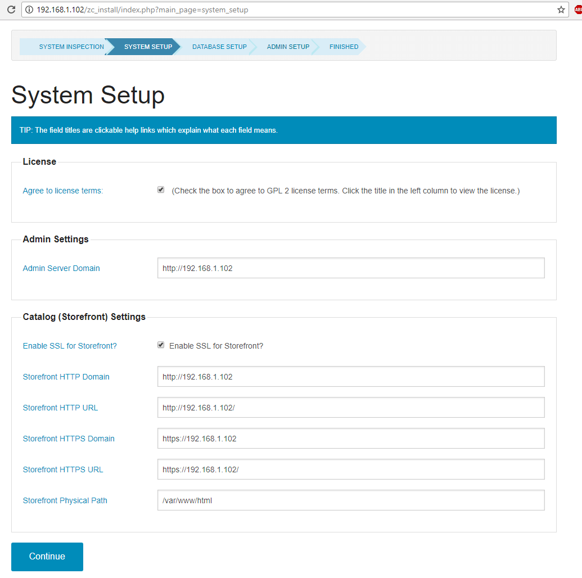Select the System Setup step
The width and height of the screenshot is (582, 578).
148,47
